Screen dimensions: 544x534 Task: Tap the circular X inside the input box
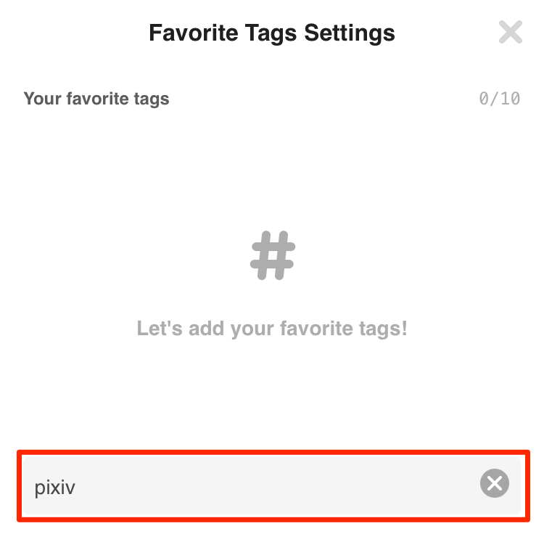(495, 483)
